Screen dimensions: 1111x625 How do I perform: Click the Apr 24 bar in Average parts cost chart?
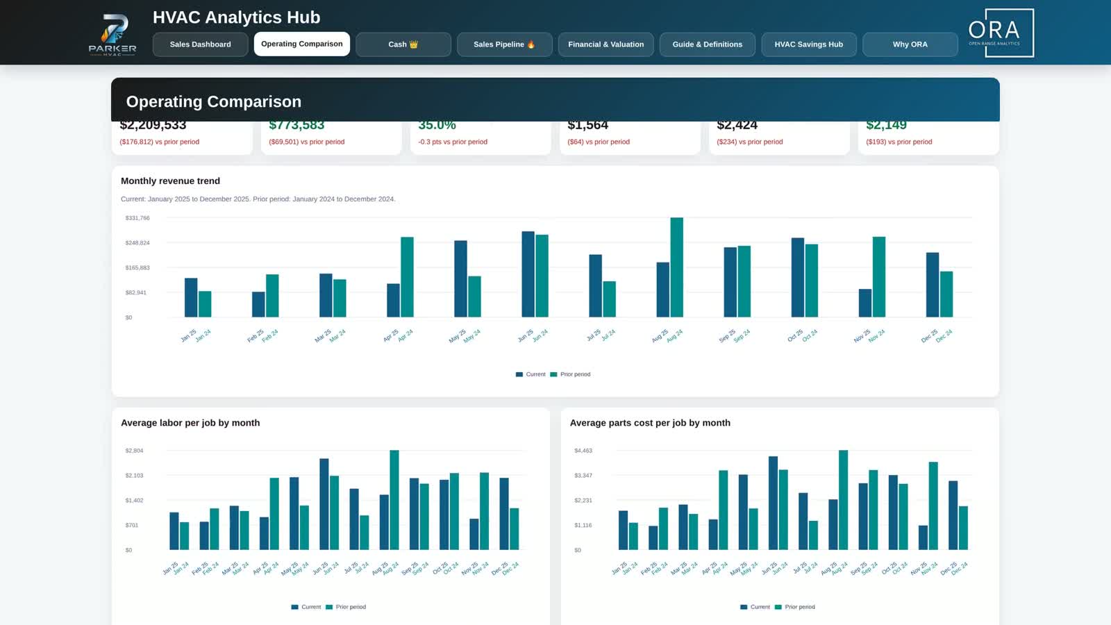pyautogui.click(x=724, y=510)
